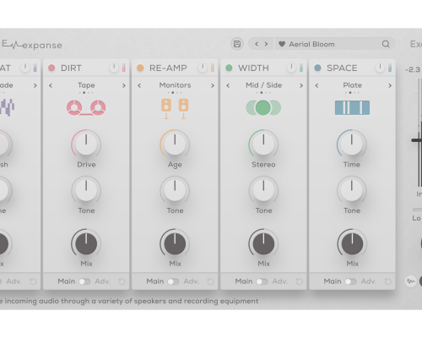Click the SPACE module title
Image resolution: width=422 pixels, height=338 pixels.
pos(342,68)
